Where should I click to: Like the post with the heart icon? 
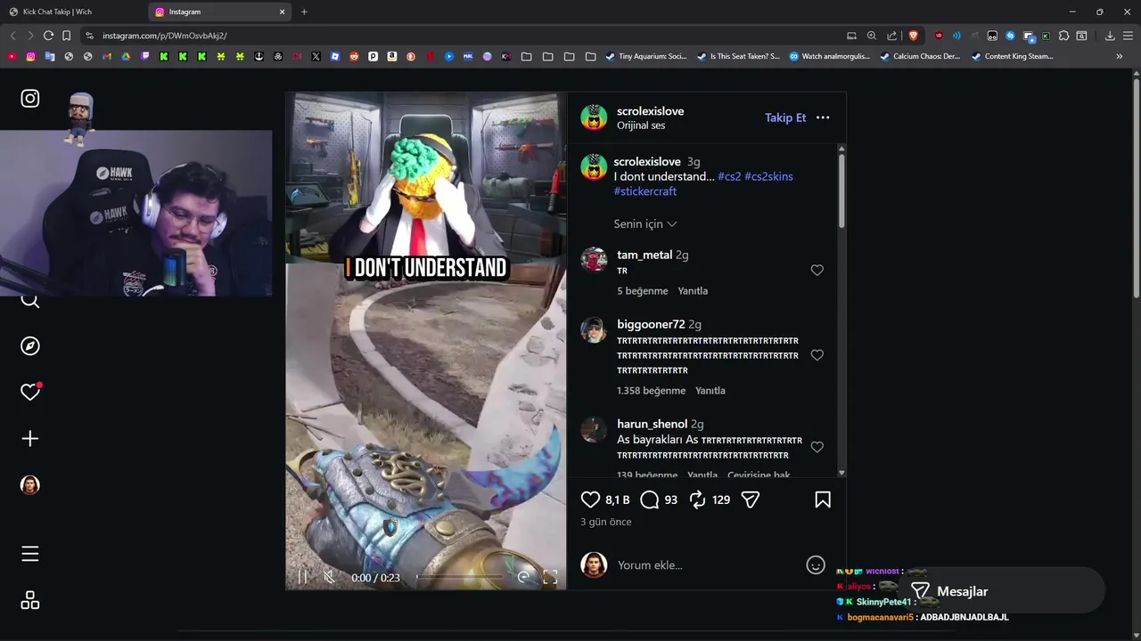(590, 499)
